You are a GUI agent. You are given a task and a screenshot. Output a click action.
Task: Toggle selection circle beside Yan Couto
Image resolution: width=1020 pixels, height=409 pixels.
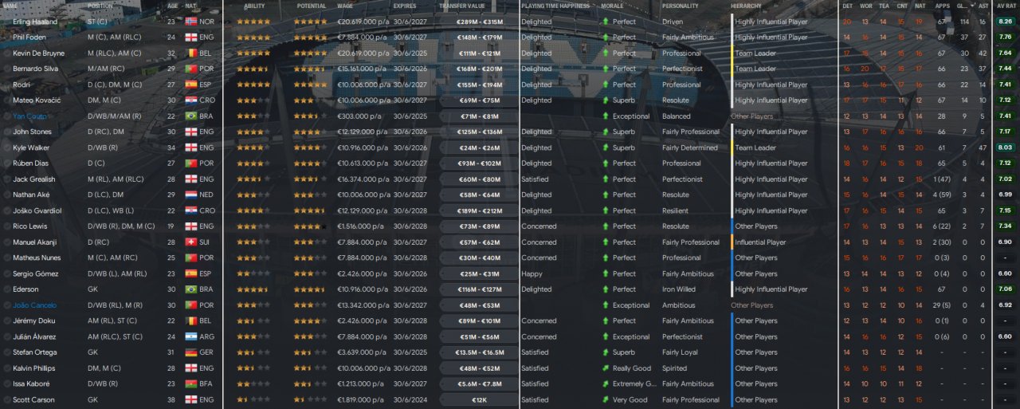pos(7,116)
